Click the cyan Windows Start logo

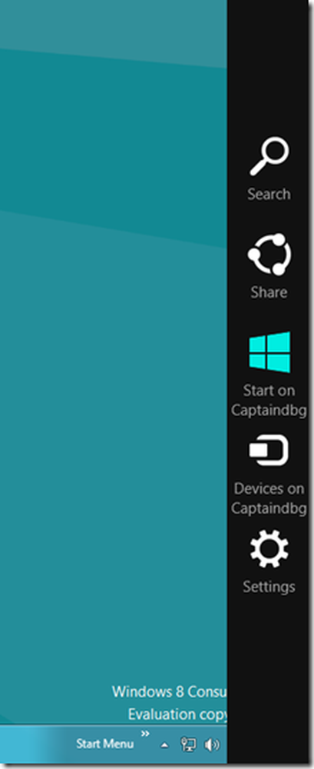tap(269, 352)
